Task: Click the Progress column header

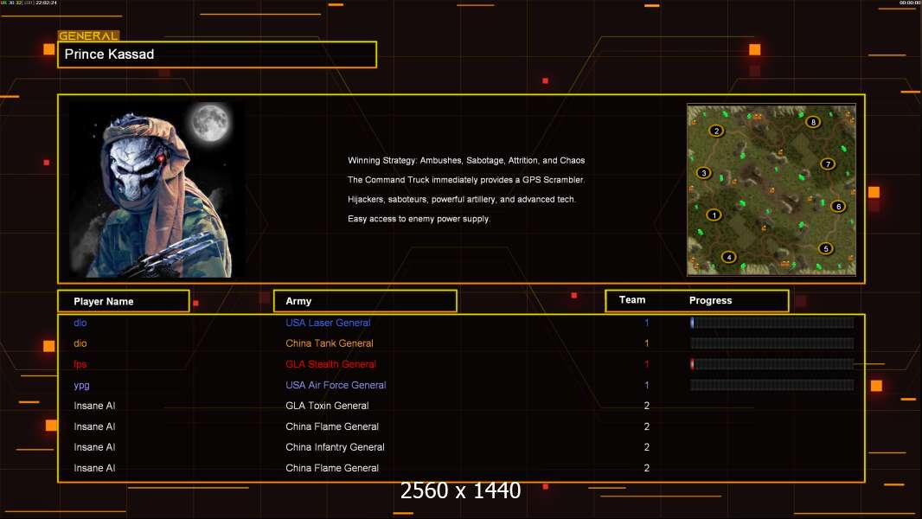Action: (x=710, y=300)
